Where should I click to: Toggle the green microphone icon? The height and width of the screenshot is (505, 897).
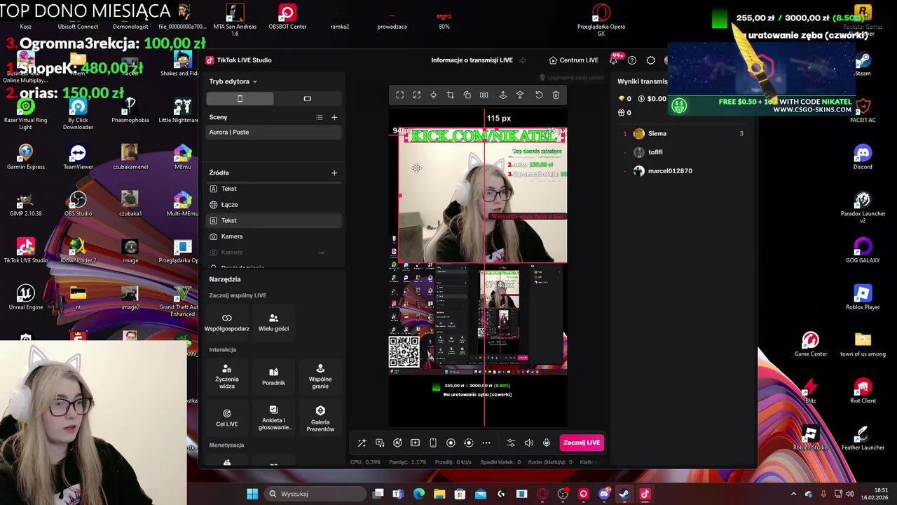tap(547, 443)
